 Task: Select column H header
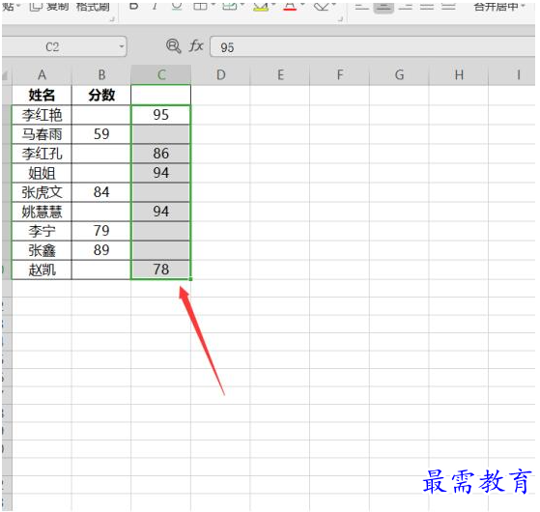(459, 74)
